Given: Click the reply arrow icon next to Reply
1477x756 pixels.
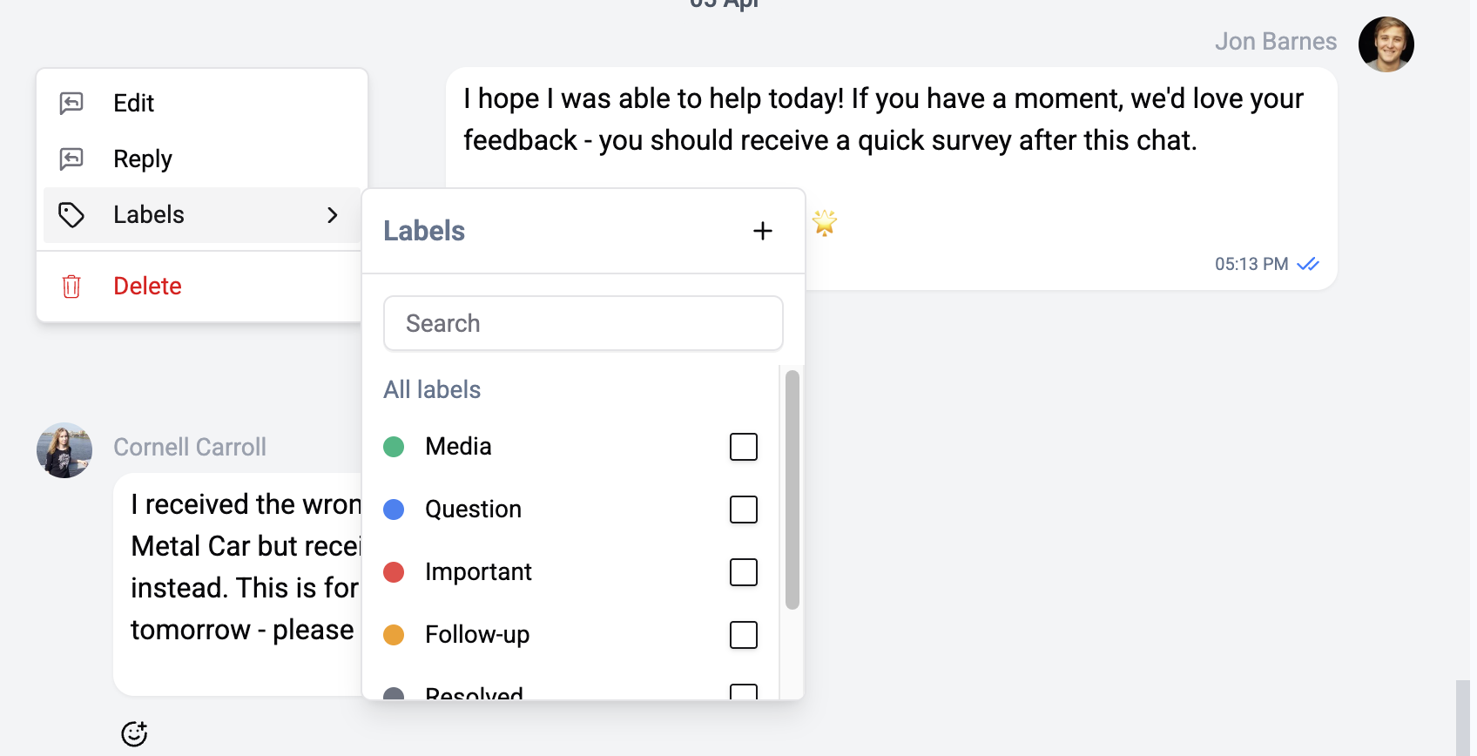Looking at the screenshot, I should coord(71,159).
